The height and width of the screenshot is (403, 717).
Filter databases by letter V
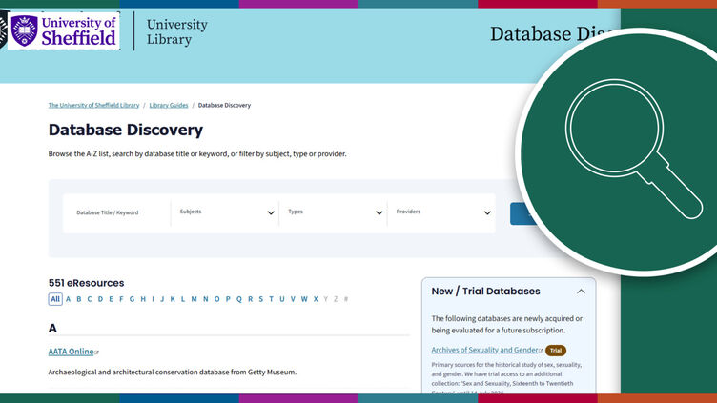pos(293,299)
